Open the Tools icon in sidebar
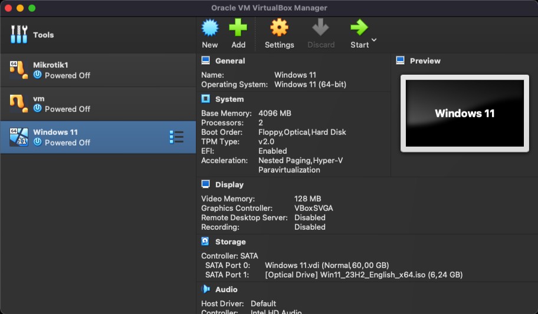Viewport: 538px width, 314px height. pos(19,35)
